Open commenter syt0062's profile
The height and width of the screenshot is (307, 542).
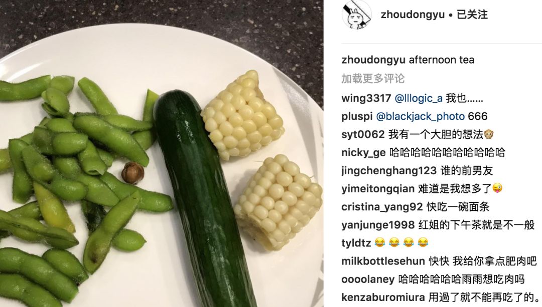click(363, 135)
